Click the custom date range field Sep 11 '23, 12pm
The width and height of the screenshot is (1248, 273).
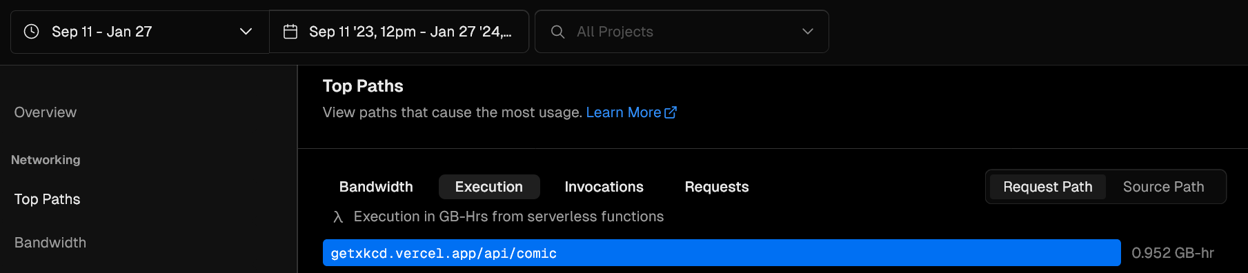point(399,32)
